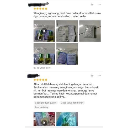Select the Good product quality tag

[46, 103]
